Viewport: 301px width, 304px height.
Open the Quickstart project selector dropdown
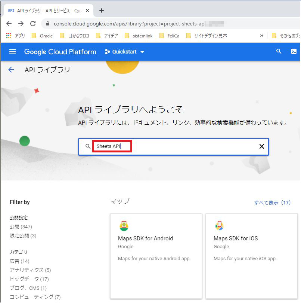point(124,51)
